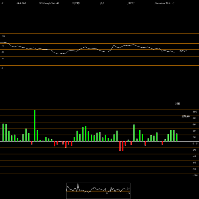The image size is (199, 199).
Task: Click the 100 label on MR right axis
Action: (x=195, y=112)
